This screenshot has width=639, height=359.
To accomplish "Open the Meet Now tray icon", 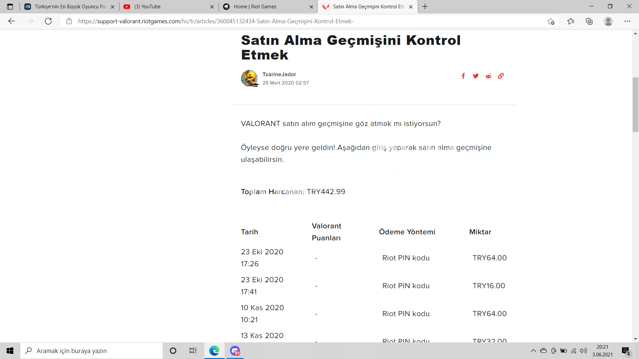I will (553, 351).
